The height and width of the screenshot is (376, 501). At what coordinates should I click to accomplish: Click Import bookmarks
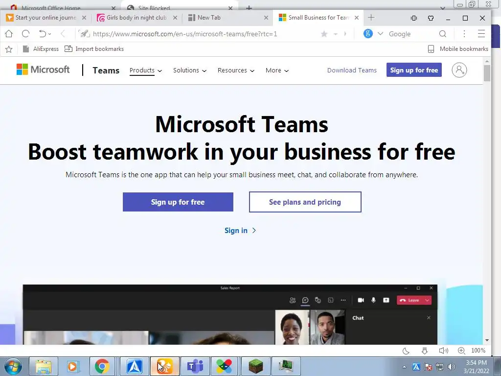pyautogui.click(x=94, y=49)
